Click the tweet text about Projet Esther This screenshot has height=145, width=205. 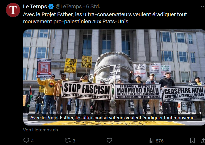(105, 18)
